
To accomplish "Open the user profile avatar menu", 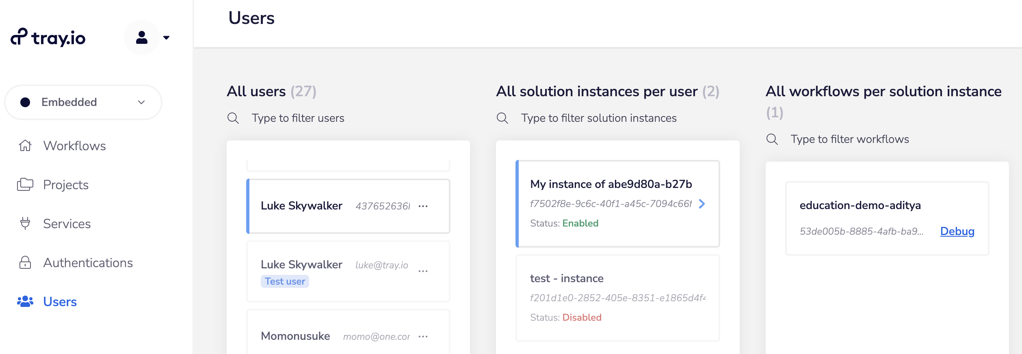I will point(142,37).
